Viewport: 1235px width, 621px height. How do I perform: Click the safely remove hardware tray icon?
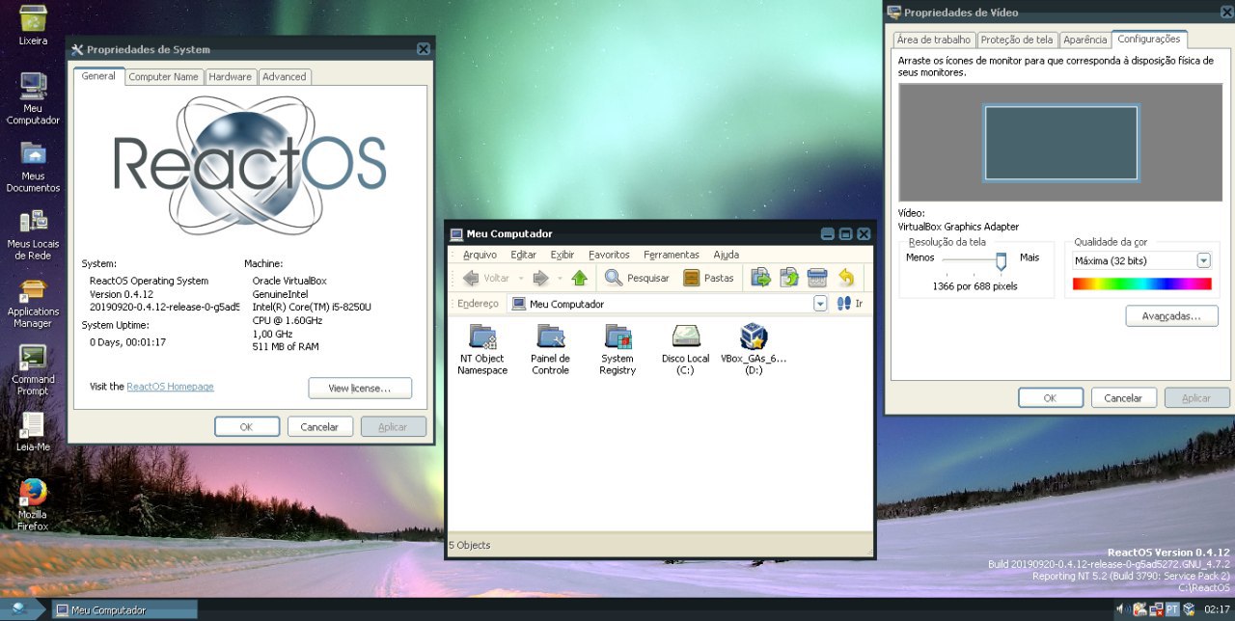(1139, 609)
